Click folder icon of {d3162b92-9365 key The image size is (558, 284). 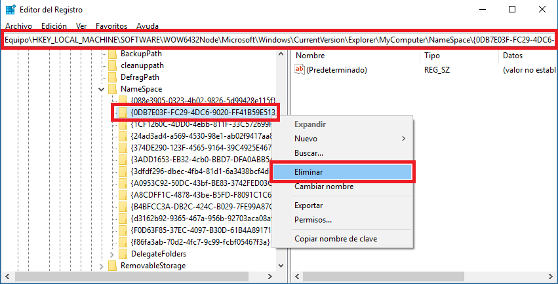[x=123, y=218]
